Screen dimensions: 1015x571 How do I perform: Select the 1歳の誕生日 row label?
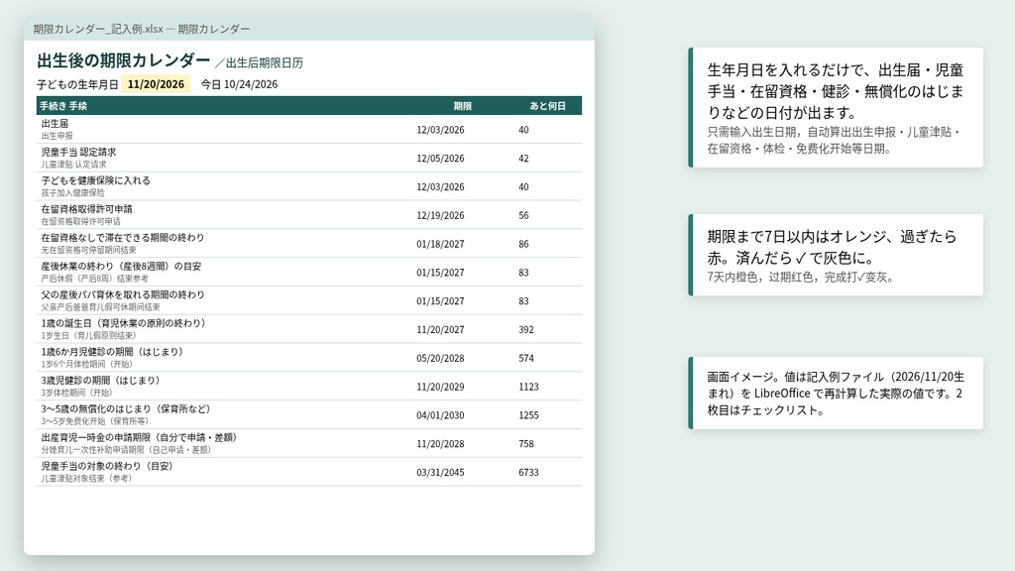(x=124, y=323)
